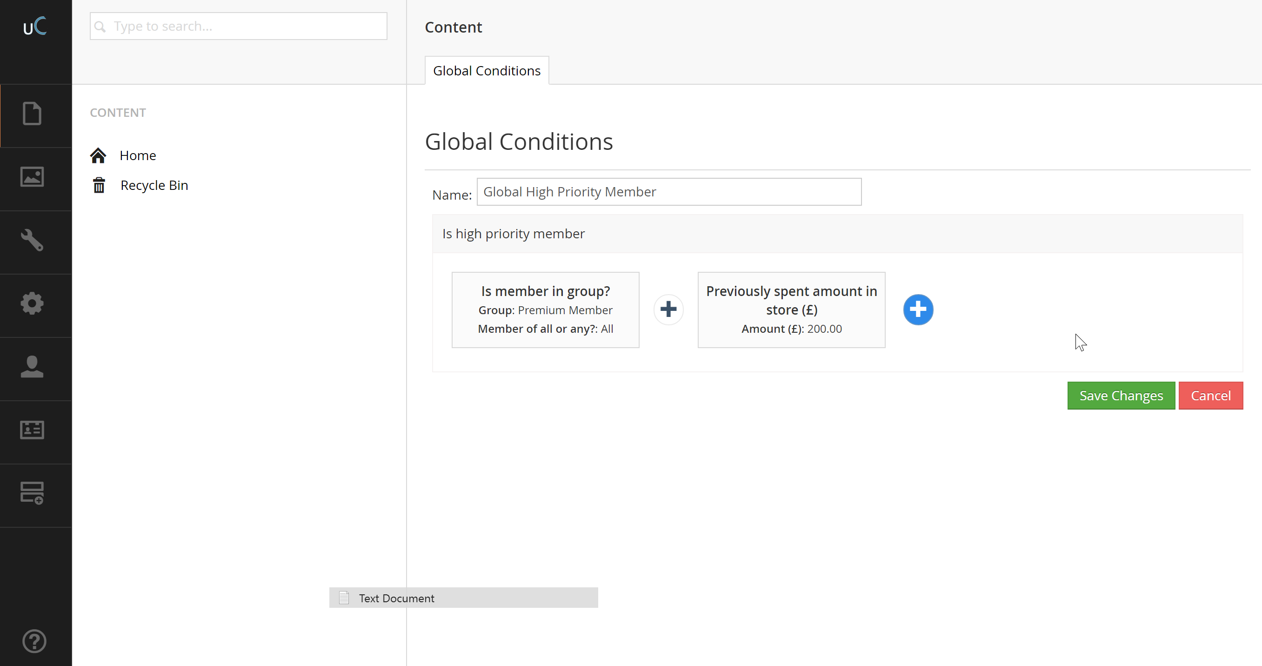This screenshot has width=1262, height=666.
Task: Click the Text Document file icon
Action: point(344,598)
